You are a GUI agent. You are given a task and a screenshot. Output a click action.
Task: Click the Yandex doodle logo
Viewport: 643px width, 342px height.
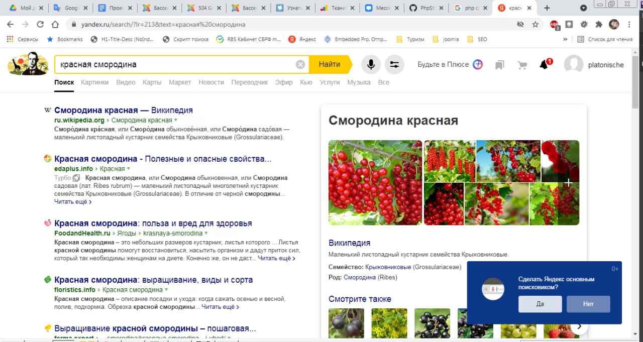coord(28,63)
